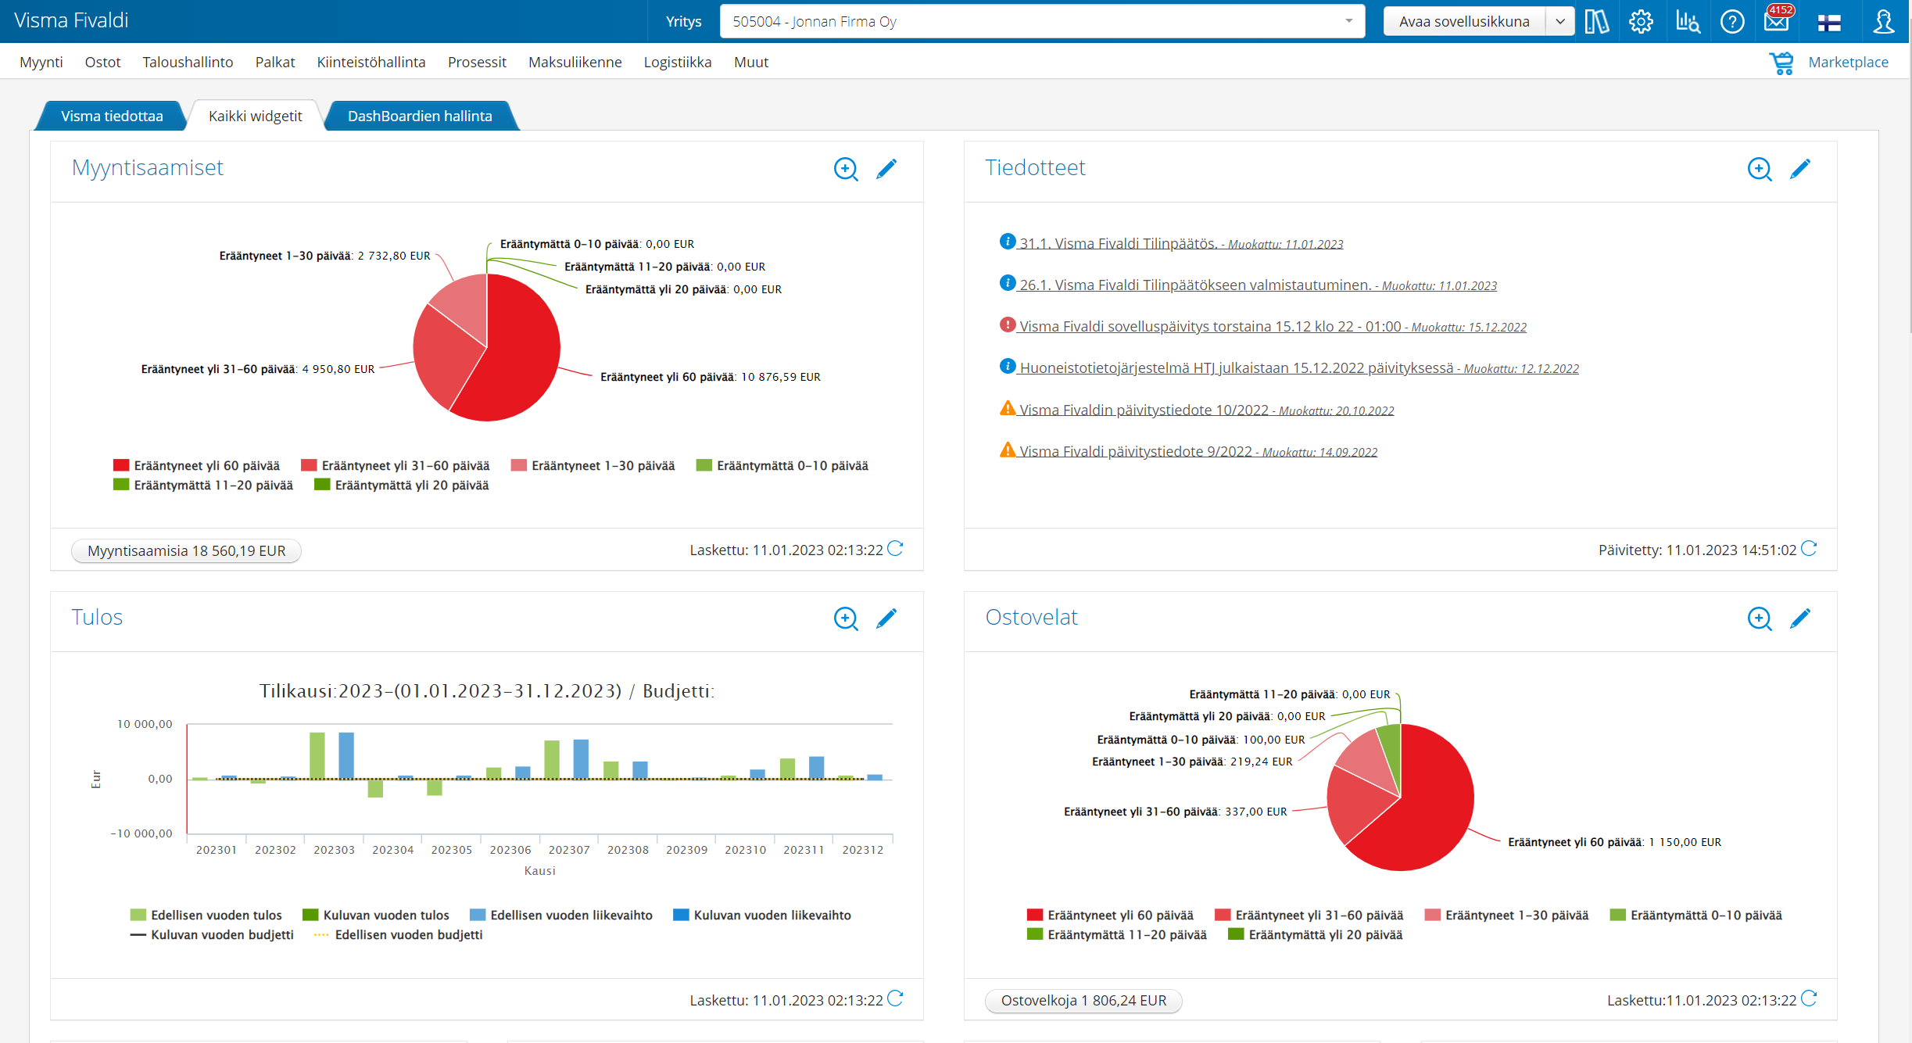Screen dimensions: 1912x1043
Task: Open 26.1. Tilinpäätökseen valmistautuminen notice
Action: pyautogui.click(x=1258, y=285)
